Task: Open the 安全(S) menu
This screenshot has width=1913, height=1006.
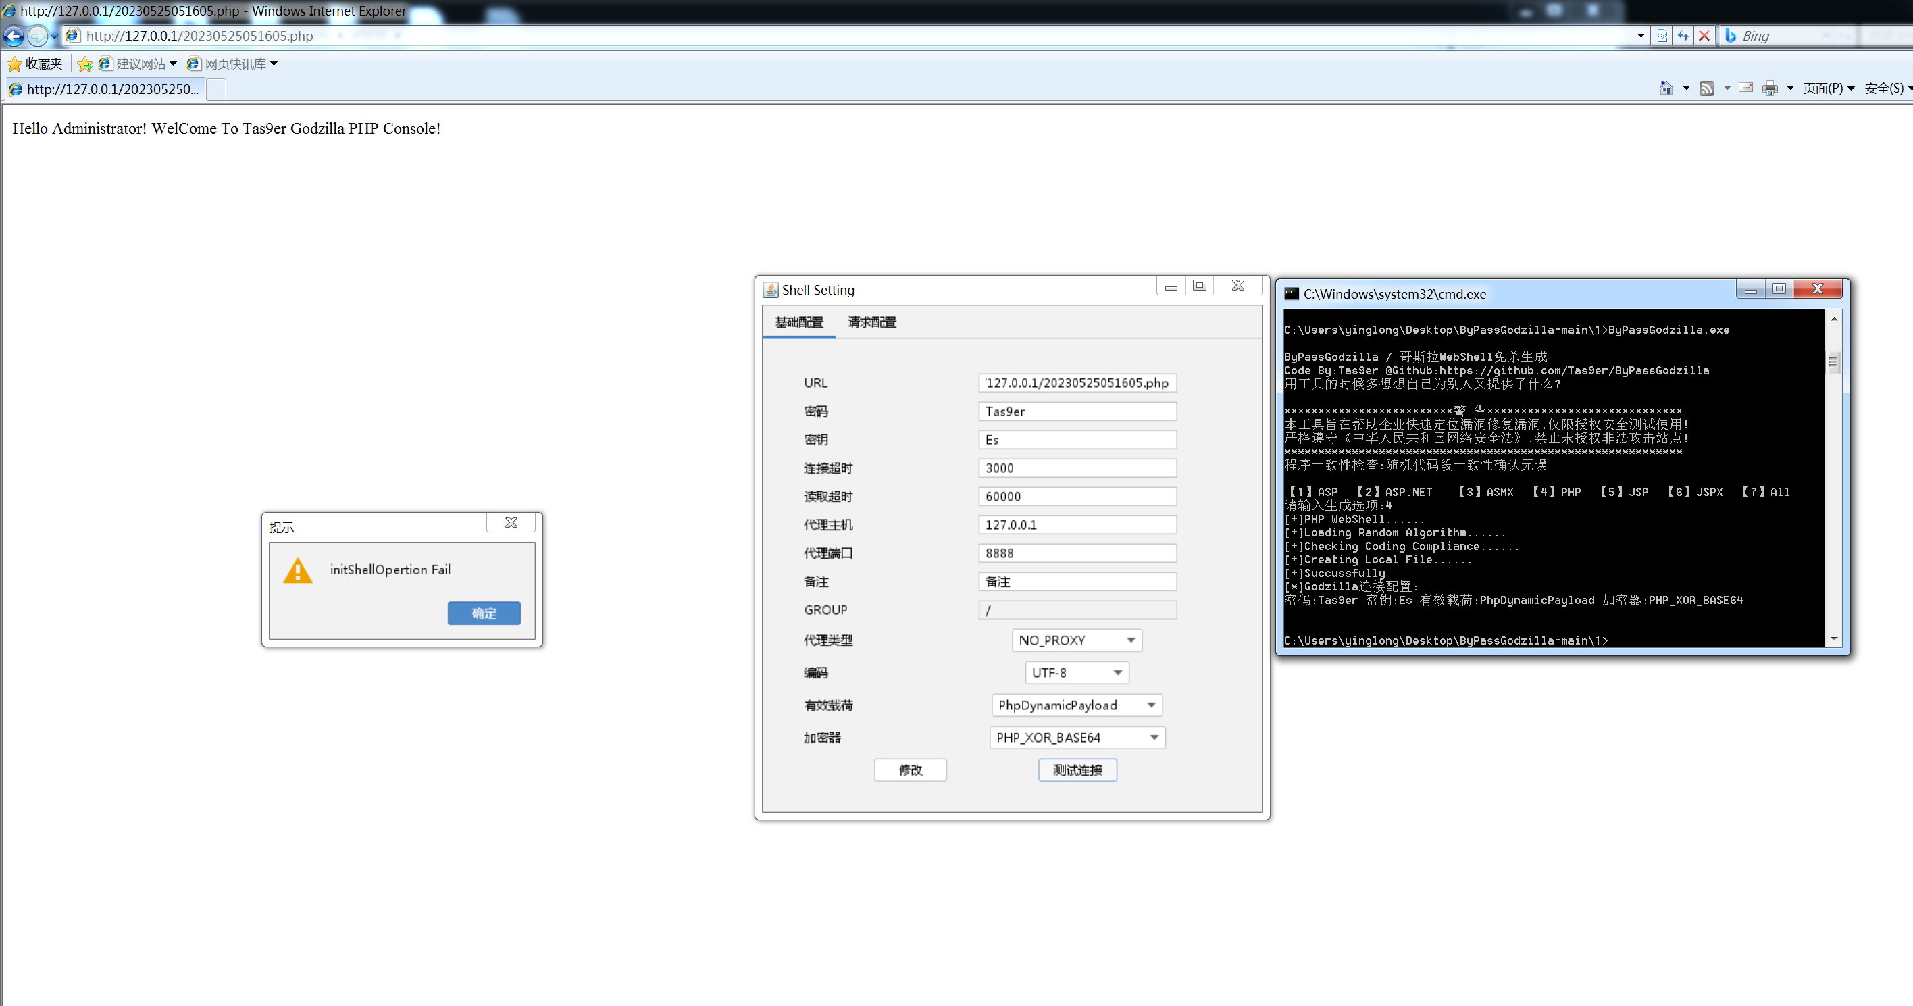Action: point(1884,88)
